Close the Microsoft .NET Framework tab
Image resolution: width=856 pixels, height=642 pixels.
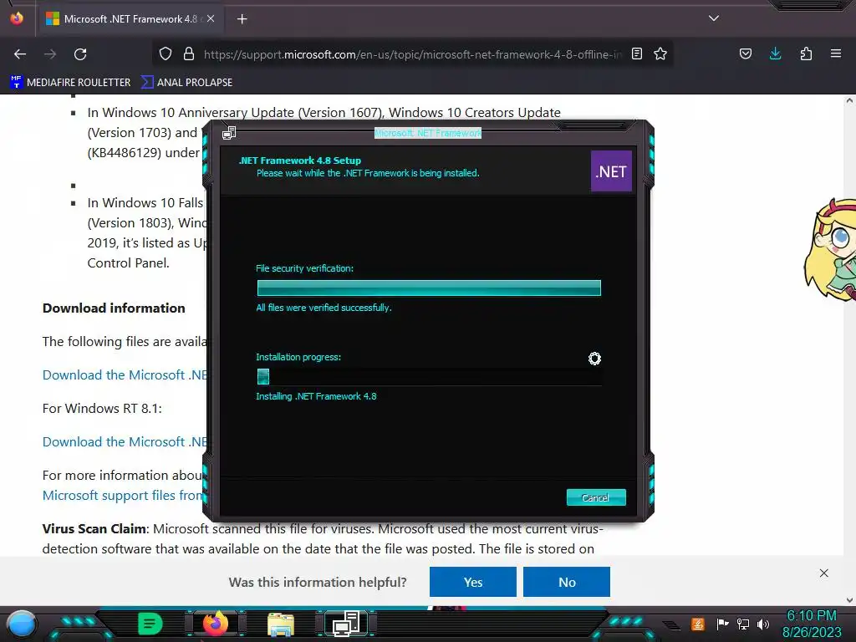[x=211, y=18]
